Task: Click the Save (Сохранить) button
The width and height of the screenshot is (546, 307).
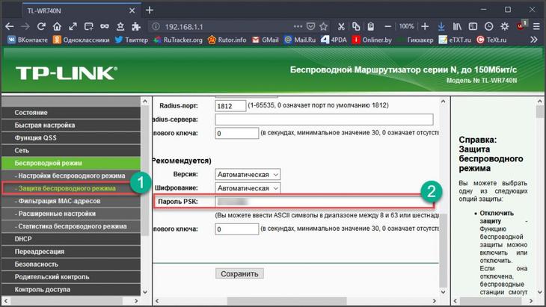Action: click(239, 273)
